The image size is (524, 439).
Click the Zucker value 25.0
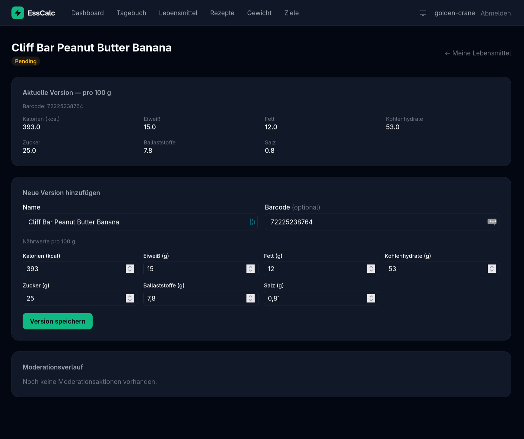pyautogui.click(x=29, y=151)
